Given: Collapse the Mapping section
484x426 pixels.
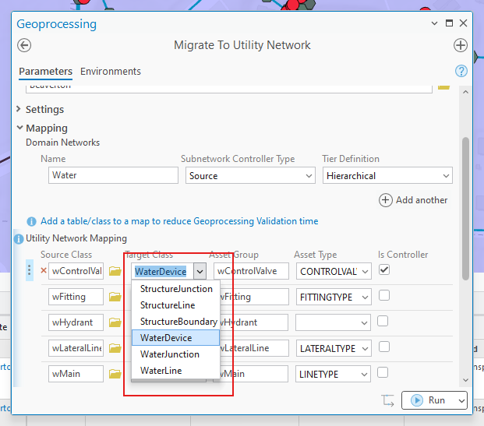Looking at the screenshot, I should pos(19,128).
